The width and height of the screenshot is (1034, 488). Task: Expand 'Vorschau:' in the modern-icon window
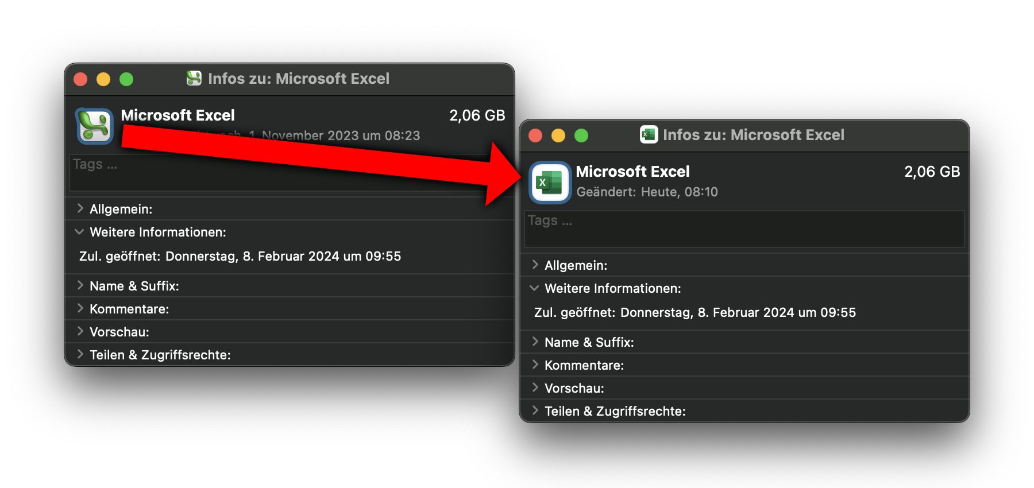pyautogui.click(x=535, y=388)
